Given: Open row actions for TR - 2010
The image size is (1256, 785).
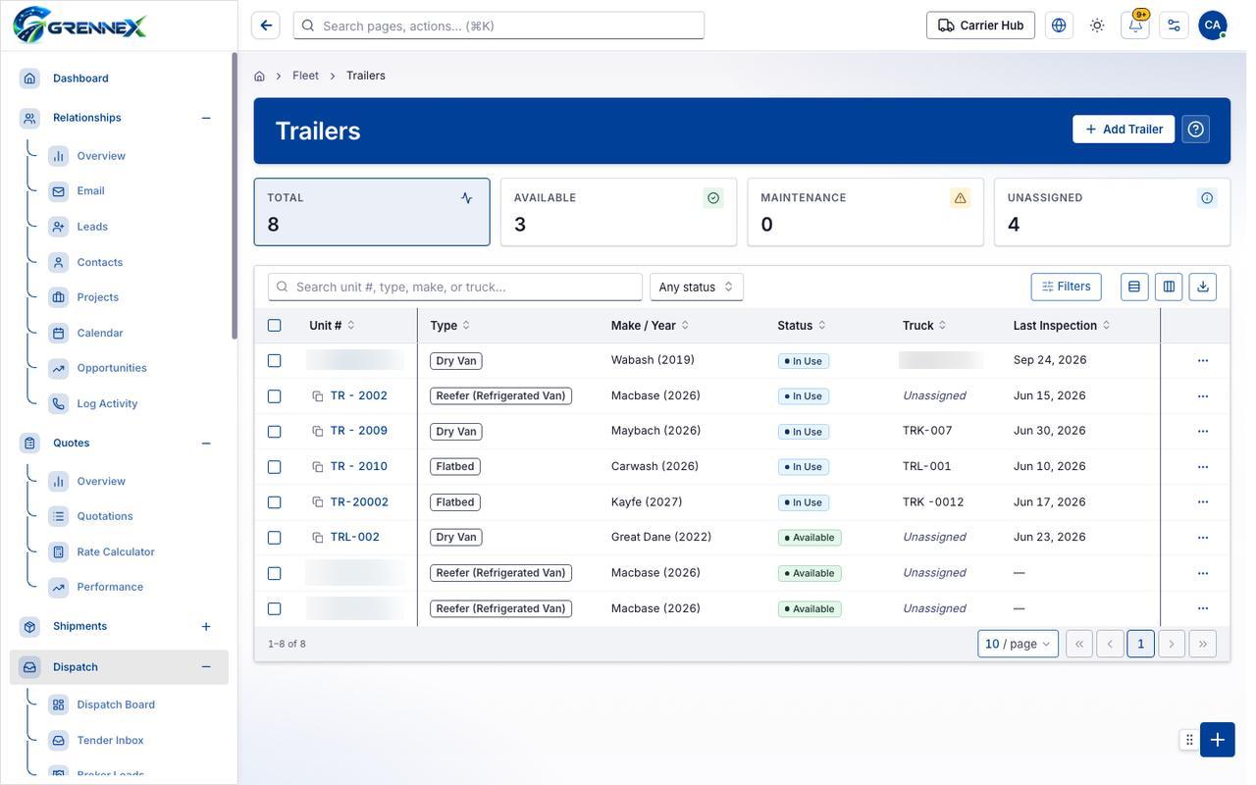Looking at the screenshot, I should [x=1203, y=467].
